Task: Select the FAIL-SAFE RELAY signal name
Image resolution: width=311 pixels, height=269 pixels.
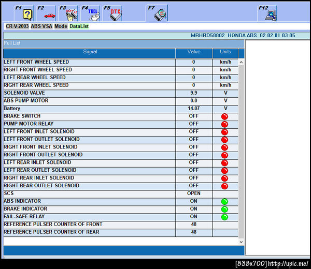Action: coord(24,217)
